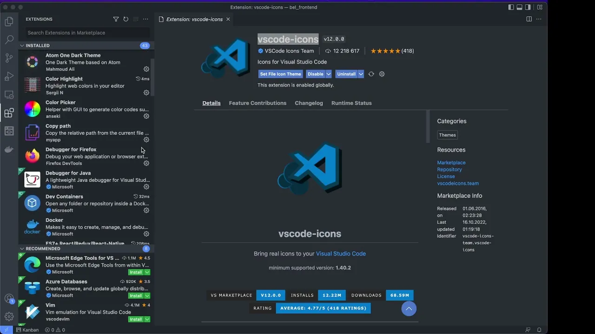Open Edge Tools Install dropdown arrow
Viewport: 595px width, 334px height.
pyautogui.click(x=147, y=272)
